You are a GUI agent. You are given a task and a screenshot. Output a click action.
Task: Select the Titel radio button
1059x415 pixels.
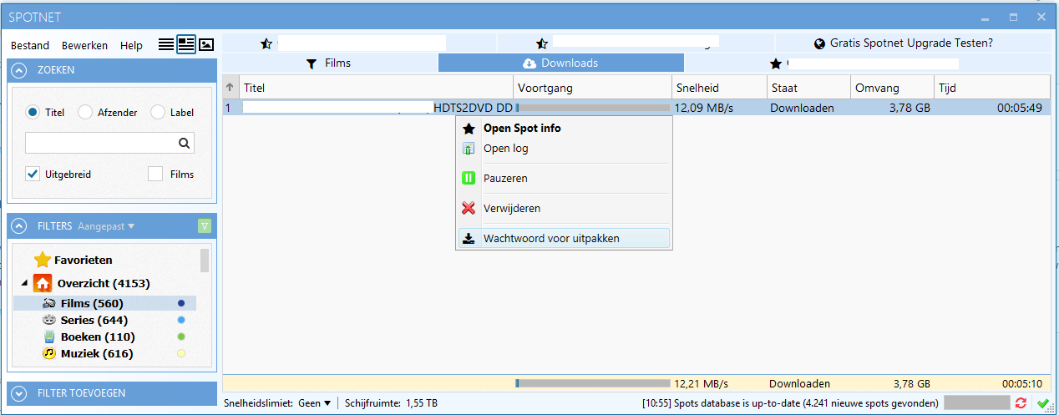[33, 112]
